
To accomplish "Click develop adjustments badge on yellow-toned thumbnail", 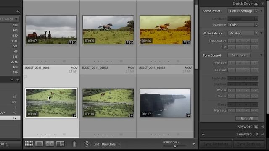I will coord(189,42).
